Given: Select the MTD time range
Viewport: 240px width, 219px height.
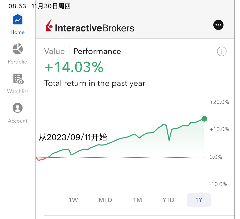Looking at the screenshot, I should tap(105, 200).
